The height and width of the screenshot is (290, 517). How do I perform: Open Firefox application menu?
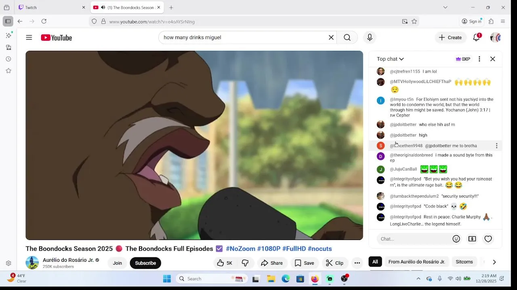click(503, 21)
